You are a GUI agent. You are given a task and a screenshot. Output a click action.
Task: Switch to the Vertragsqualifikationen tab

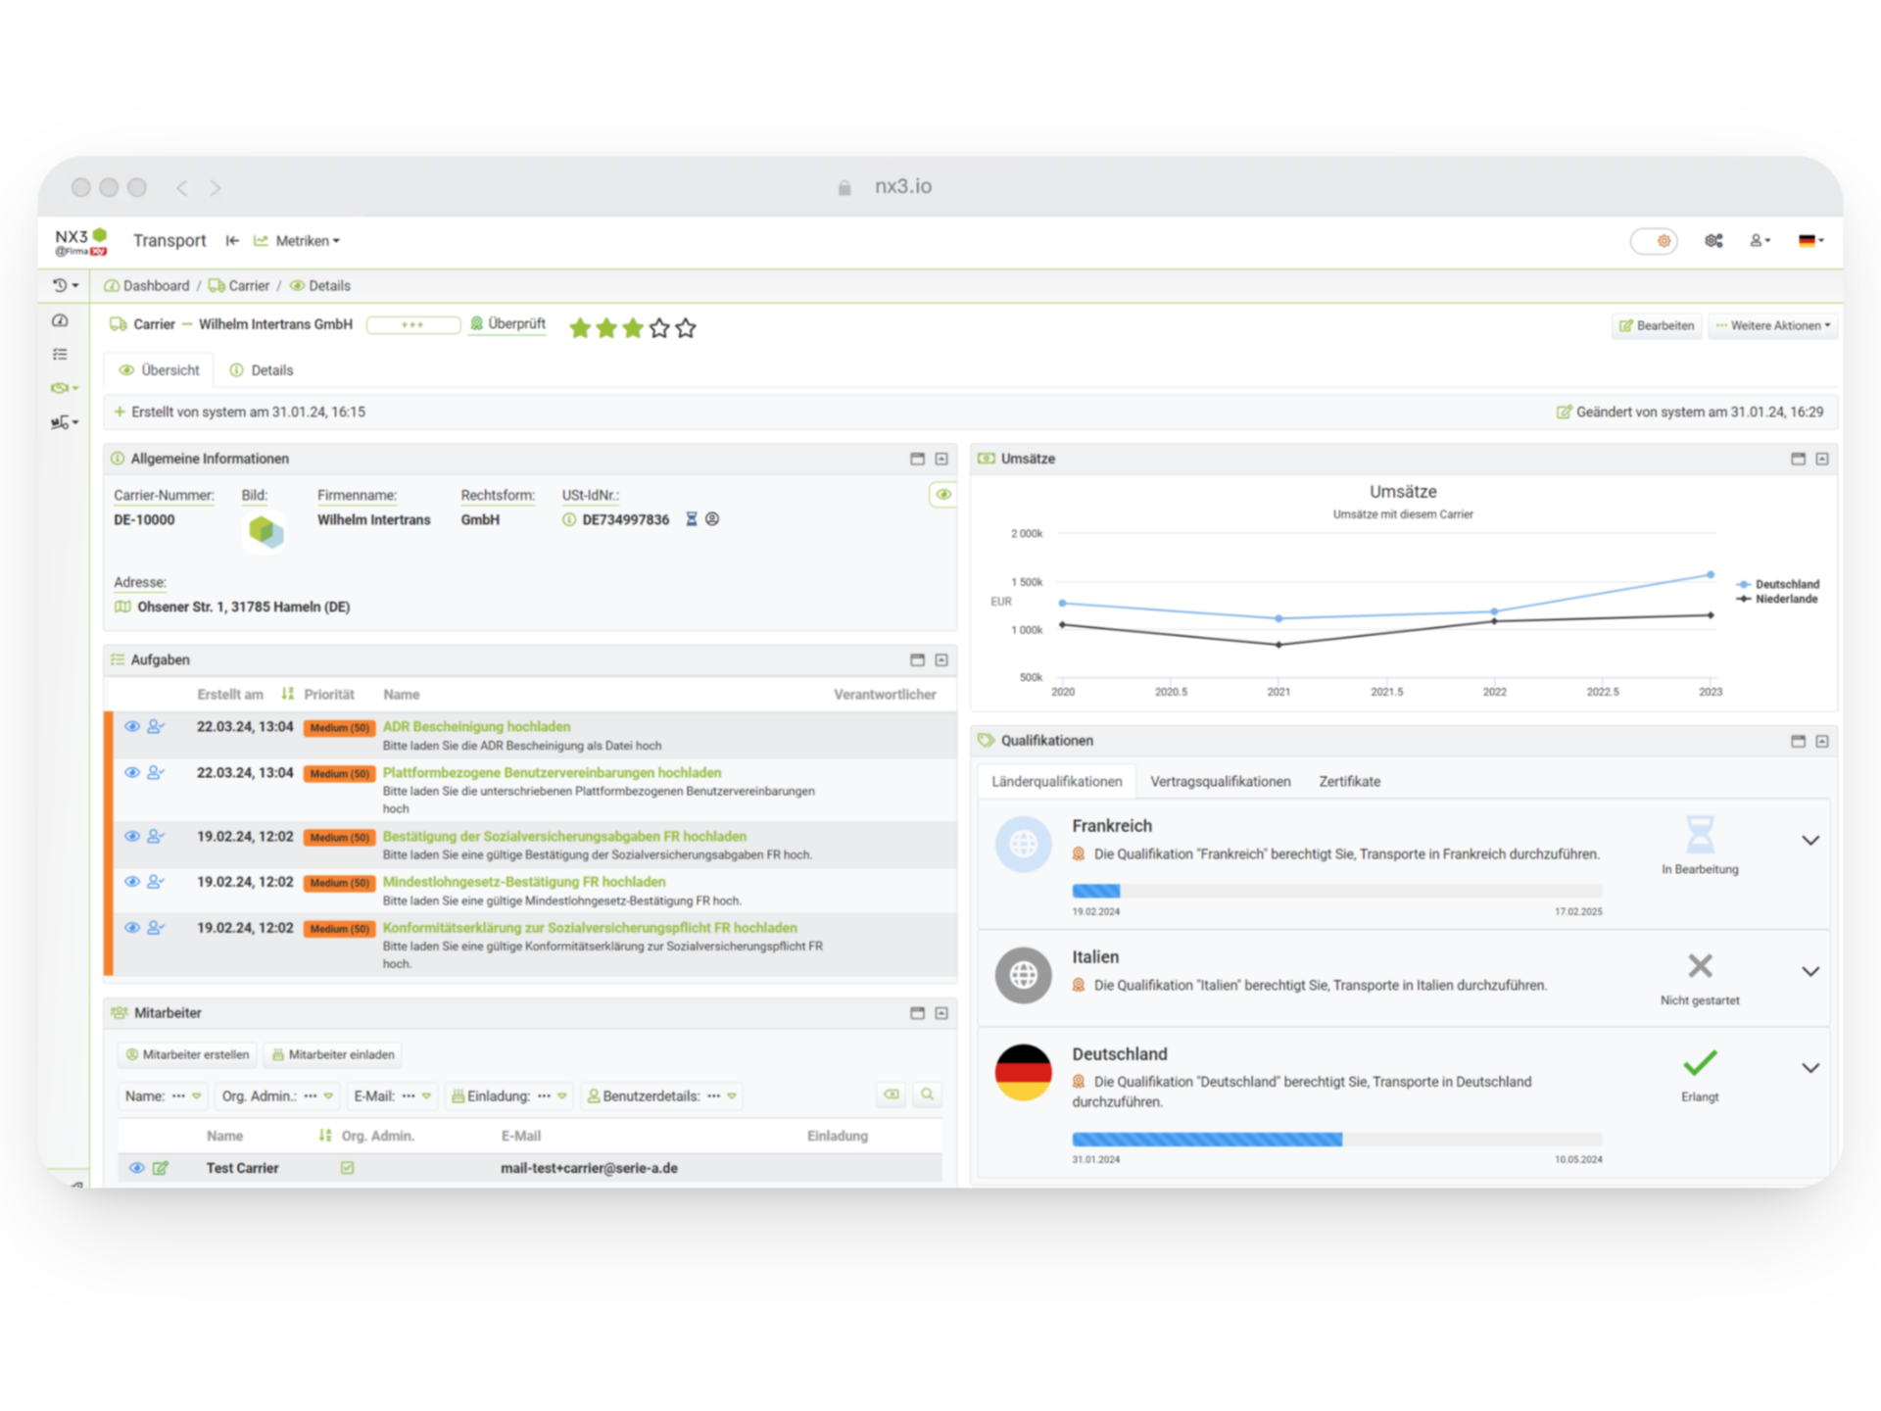(x=1220, y=782)
